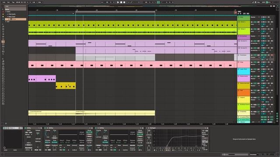Select the Plug-ins category icon in browser sidebar

point(3,41)
